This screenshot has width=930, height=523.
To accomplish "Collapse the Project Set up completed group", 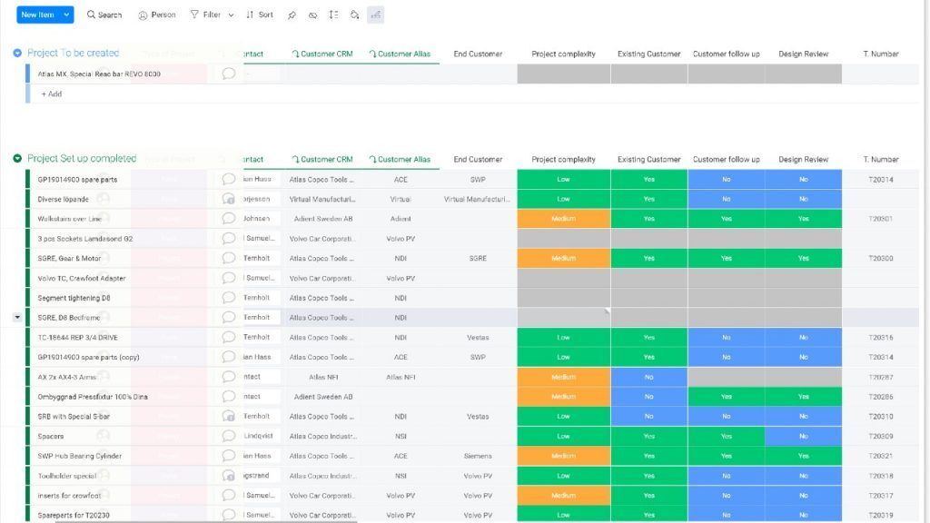I will tap(17, 158).
